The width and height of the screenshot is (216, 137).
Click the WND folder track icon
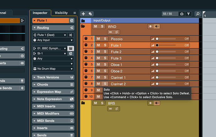coord(83,27)
